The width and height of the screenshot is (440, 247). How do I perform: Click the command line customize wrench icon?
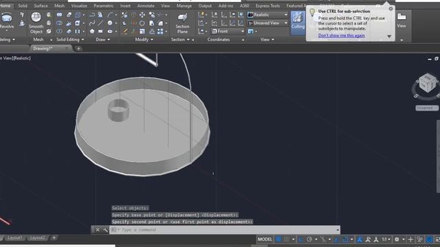click(x=105, y=230)
